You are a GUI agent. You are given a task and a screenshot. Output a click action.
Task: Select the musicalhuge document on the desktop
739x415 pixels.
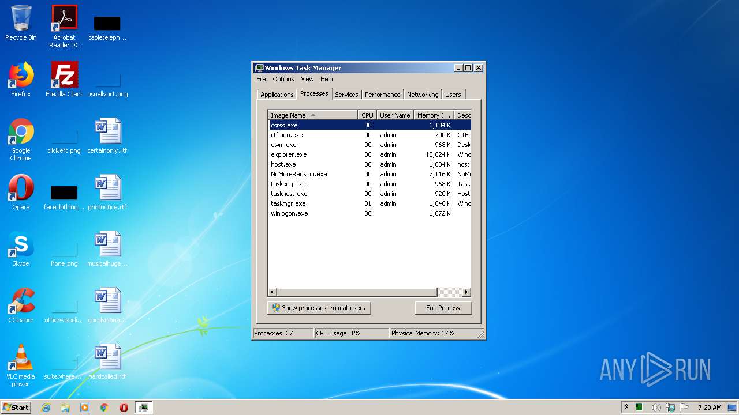coord(107,249)
